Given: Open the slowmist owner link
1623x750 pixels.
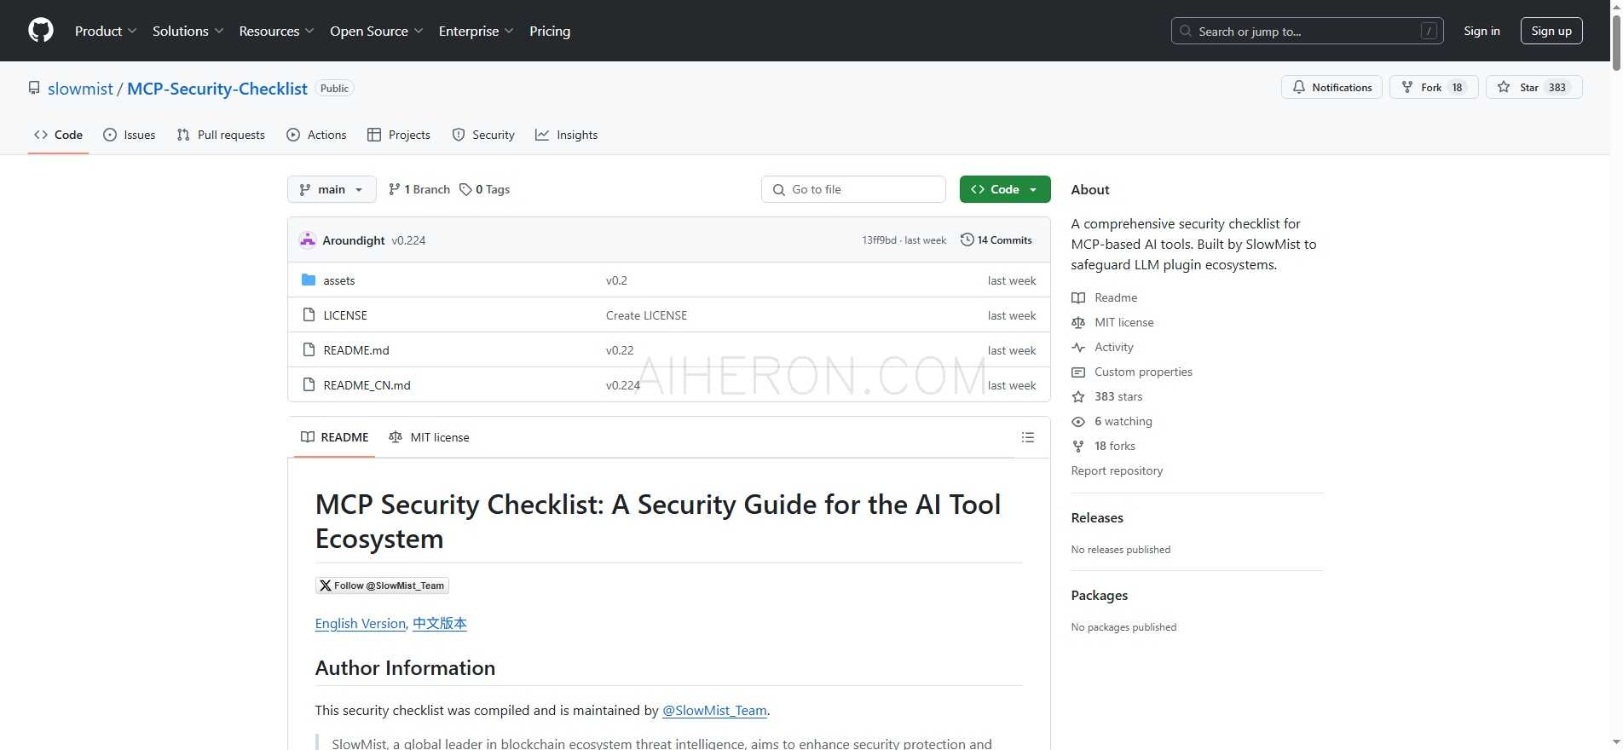Looking at the screenshot, I should pyautogui.click(x=80, y=89).
